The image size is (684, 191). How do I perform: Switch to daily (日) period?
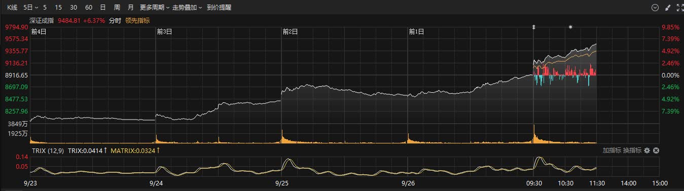click(x=103, y=8)
